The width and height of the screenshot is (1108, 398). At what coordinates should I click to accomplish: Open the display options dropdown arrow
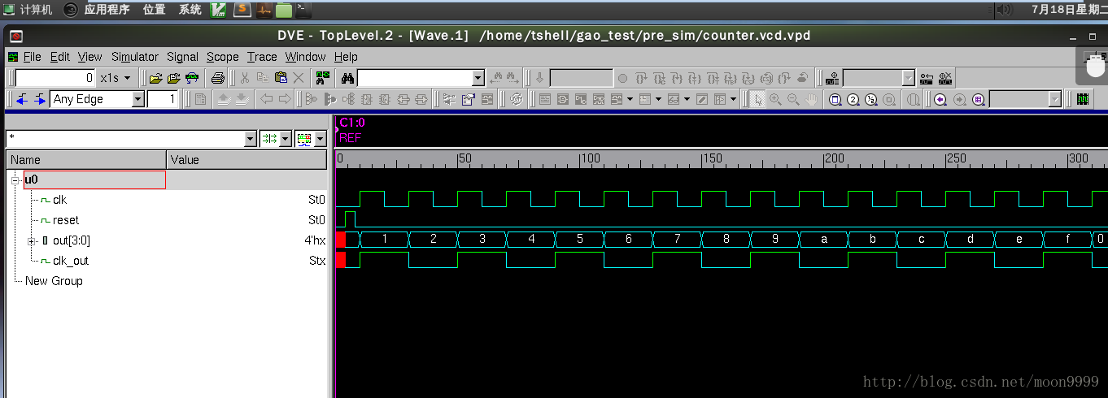[x=321, y=139]
